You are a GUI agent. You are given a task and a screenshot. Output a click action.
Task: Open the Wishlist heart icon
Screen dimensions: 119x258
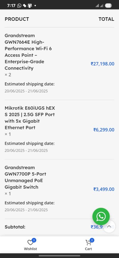(30, 242)
